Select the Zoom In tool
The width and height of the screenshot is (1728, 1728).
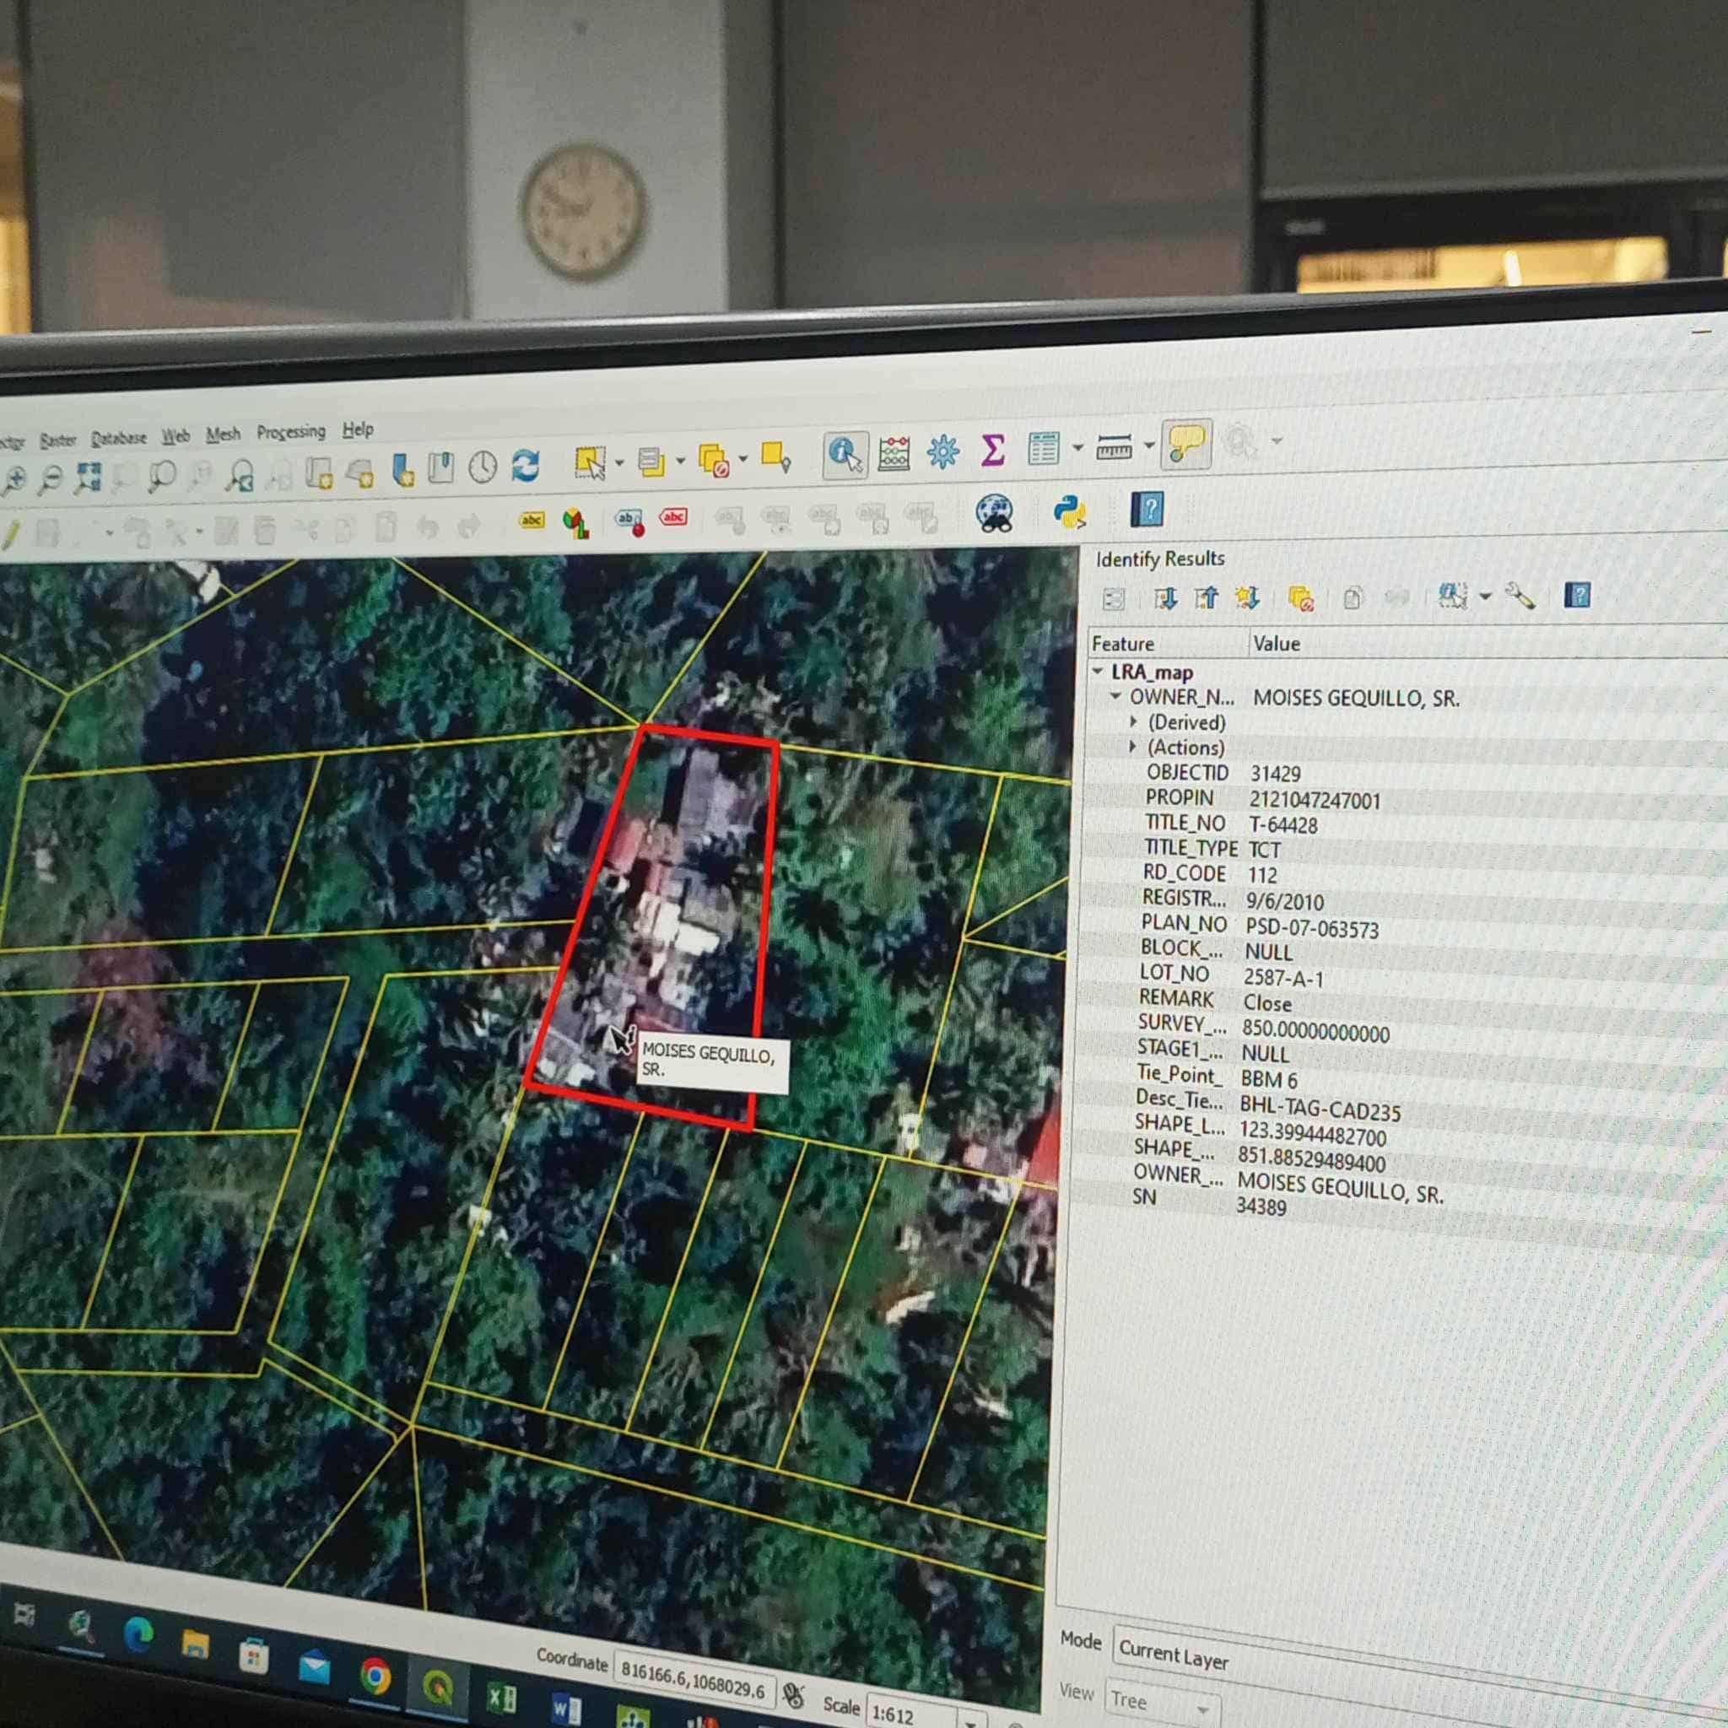(x=14, y=480)
